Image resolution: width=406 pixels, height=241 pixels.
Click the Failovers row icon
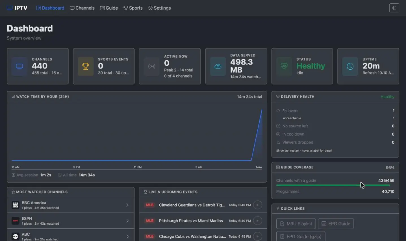pyautogui.click(x=278, y=111)
